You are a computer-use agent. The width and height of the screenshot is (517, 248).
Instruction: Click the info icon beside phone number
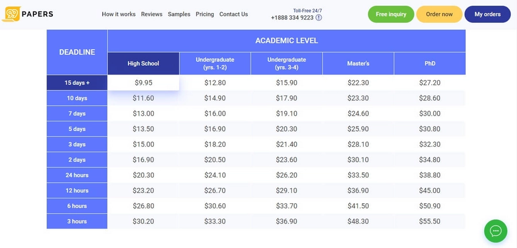click(x=318, y=18)
